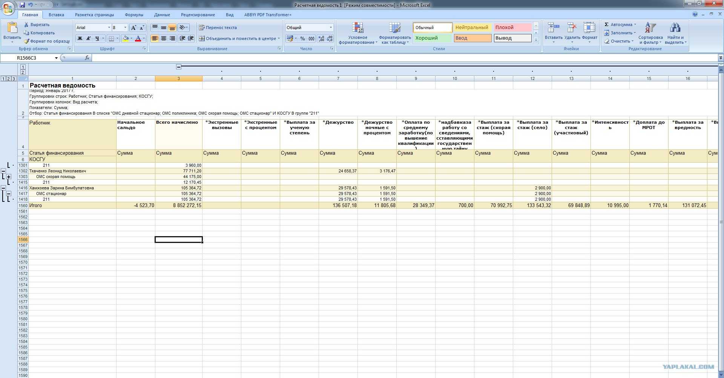
Task: Toggle align text right
Action: click(x=172, y=38)
